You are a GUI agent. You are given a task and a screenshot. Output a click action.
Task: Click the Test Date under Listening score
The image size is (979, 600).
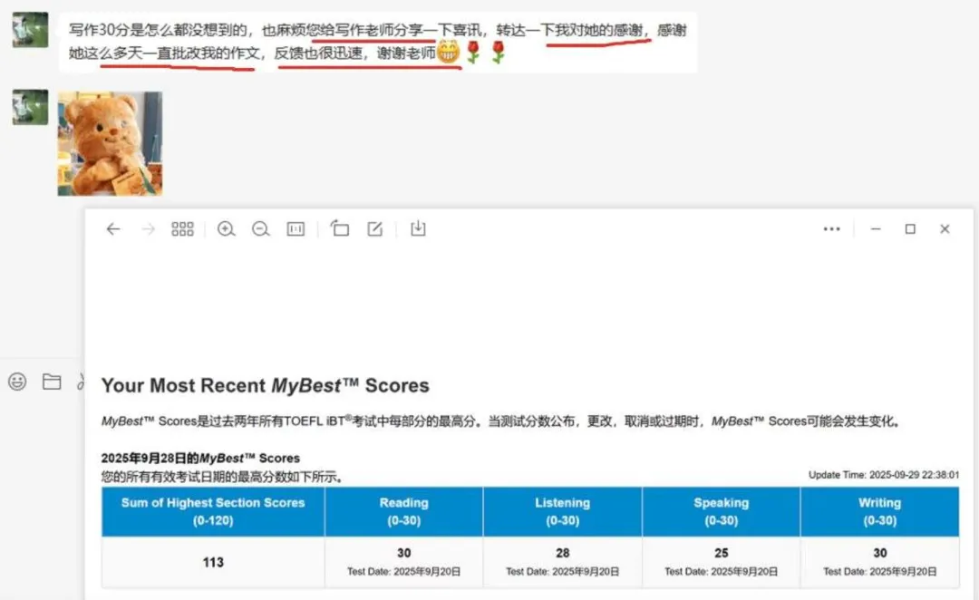563,571
